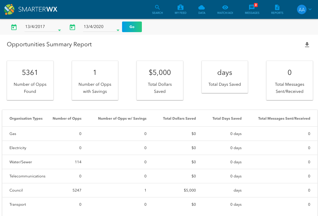Image resolution: width=318 pixels, height=216 pixels.
Task: Open the Data cloud section
Action: 202,9
